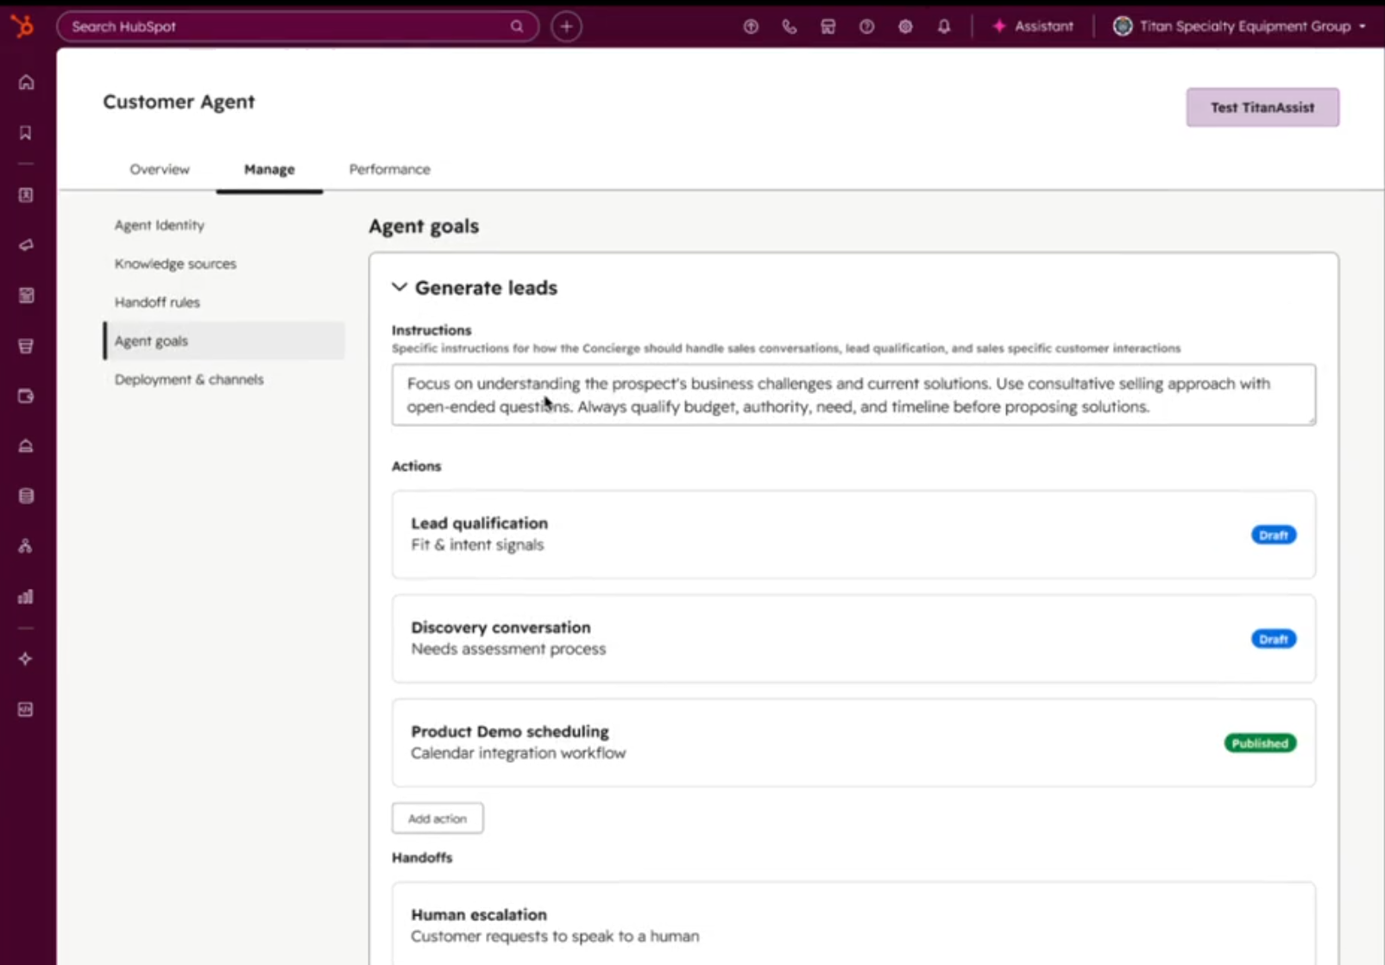Open the help question mark icon
This screenshot has width=1385, height=965.
pyautogui.click(x=866, y=27)
